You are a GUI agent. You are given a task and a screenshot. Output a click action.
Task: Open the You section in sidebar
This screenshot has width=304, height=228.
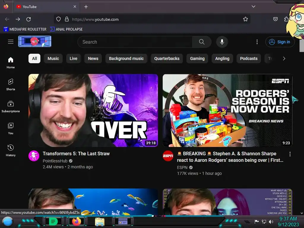click(x=11, y=129)
